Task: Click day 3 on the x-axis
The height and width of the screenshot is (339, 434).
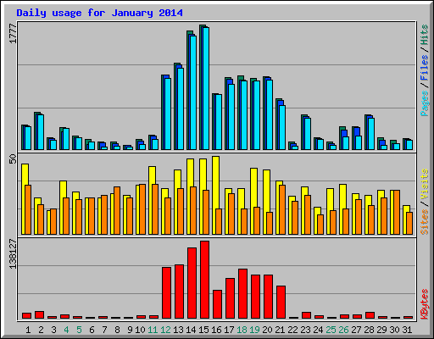Action: tap(53, 330)
